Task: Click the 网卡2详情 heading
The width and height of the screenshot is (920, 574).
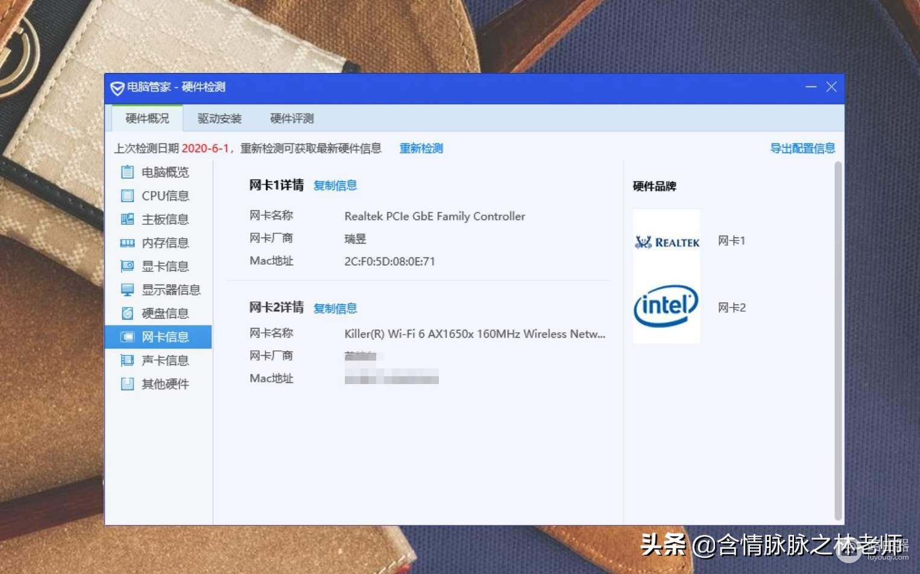Action: (x=277, y=307)
